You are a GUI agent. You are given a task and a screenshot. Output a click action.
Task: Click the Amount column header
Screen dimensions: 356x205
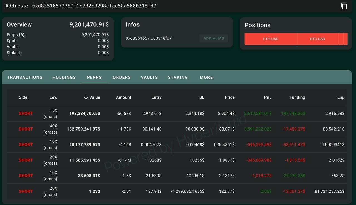pos(123,97)
